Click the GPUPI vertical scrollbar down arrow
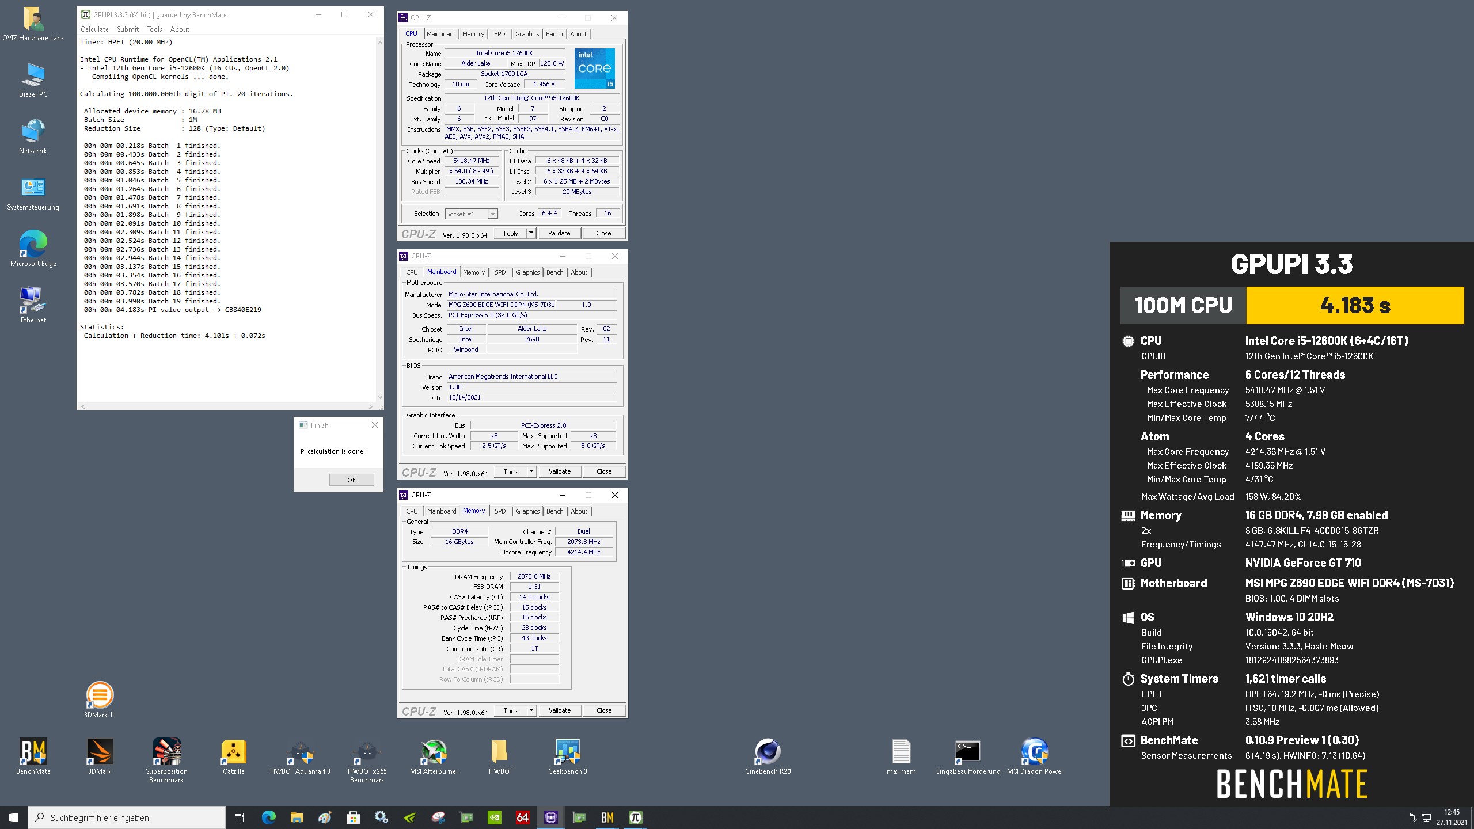Image resolution: width=1474 pixels, height=829 pixels. click(x=379, y=397)
